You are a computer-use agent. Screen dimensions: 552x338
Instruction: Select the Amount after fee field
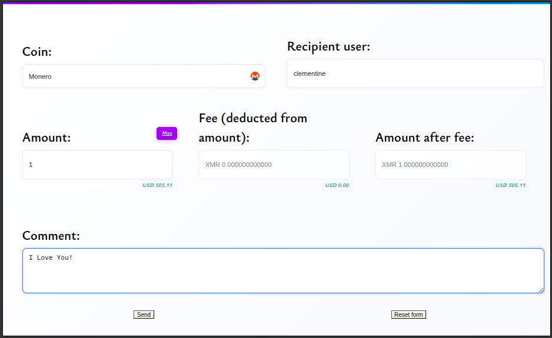pos(450,165)
